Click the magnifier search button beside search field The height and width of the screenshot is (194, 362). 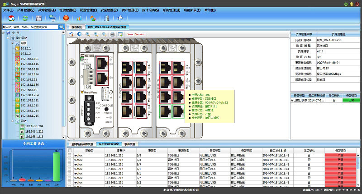pyautogui.click(x=62, y=27)
